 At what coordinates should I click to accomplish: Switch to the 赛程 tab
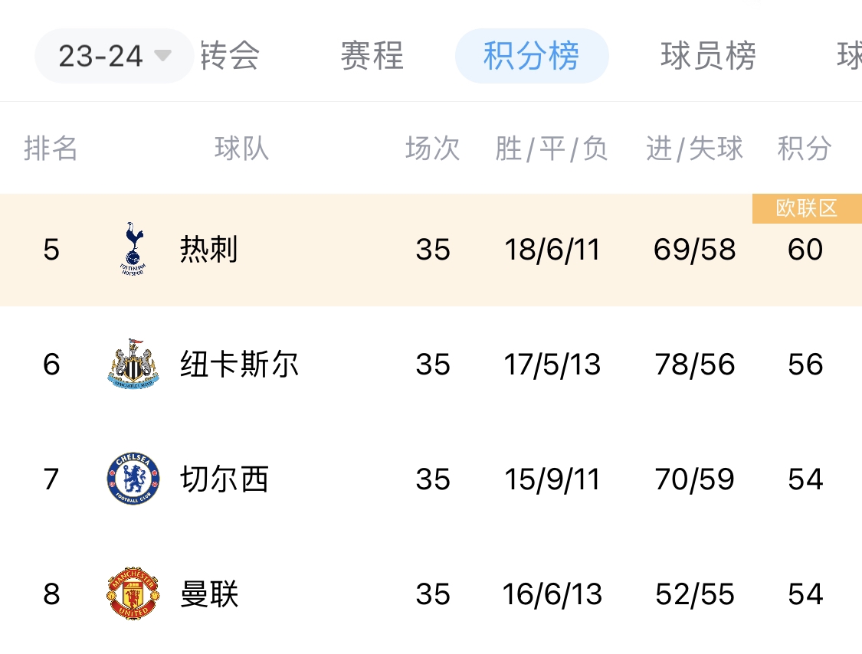pos(372,56)
